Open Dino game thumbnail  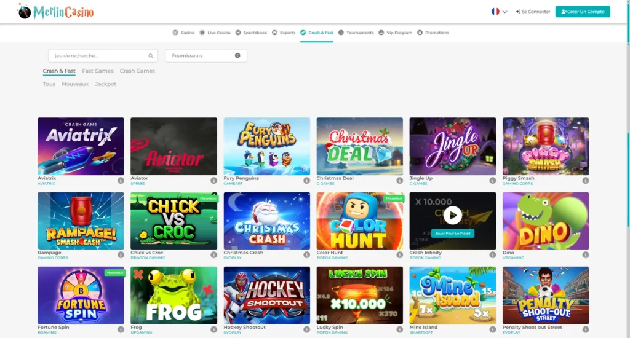tap(546, 221)
